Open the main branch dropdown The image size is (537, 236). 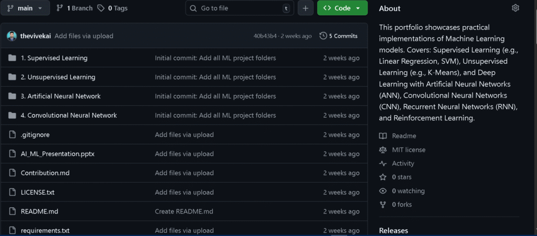25,8
